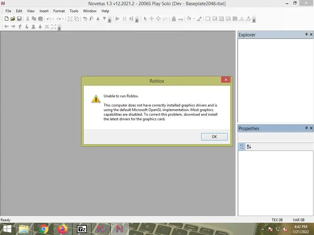The image size is (314, 235).
Task: Toggle categorized view in Properties
Action: coord(242,147)
